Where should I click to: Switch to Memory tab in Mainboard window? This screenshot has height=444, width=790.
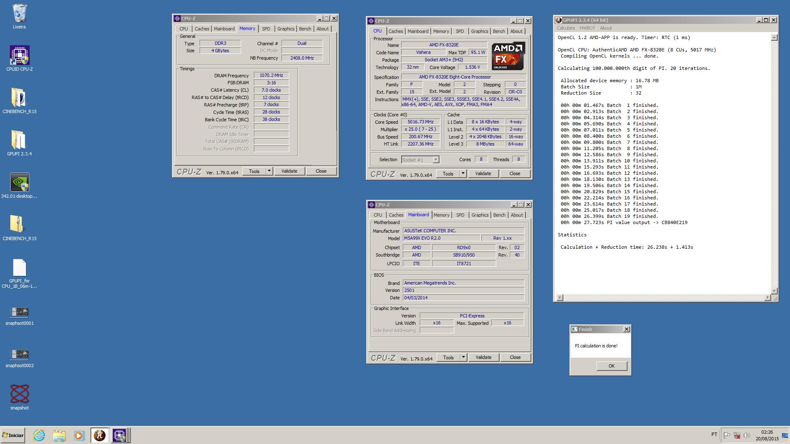(x=441, y=215)
